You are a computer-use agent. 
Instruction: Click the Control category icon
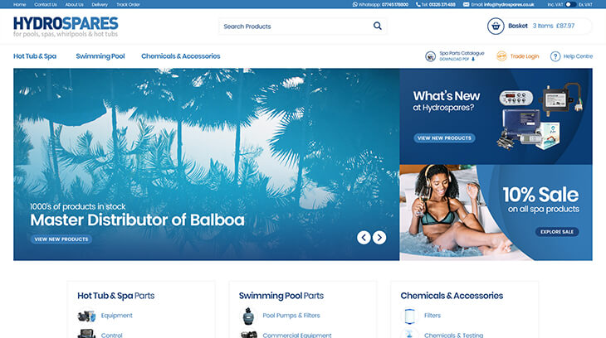[86, 334]
